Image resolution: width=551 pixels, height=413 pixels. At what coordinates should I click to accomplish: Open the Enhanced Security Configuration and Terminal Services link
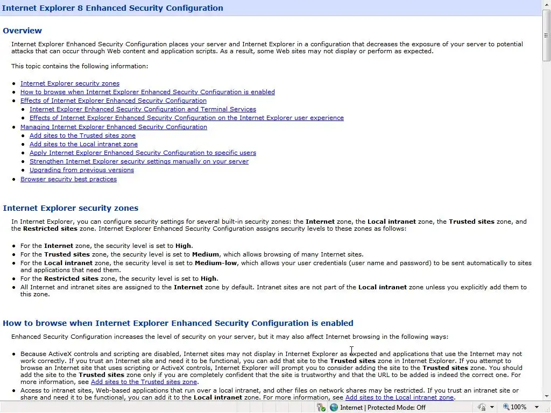coord(143,109)
